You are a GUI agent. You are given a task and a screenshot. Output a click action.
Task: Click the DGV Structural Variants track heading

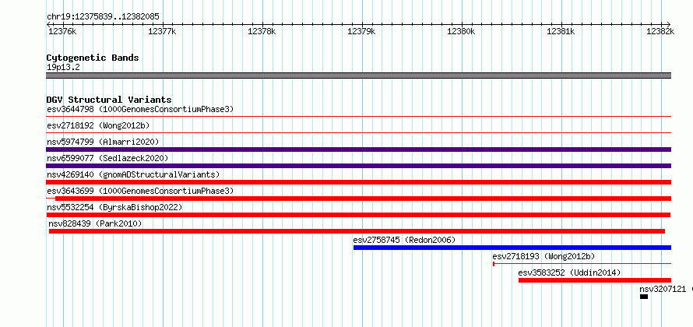point(109,100)
